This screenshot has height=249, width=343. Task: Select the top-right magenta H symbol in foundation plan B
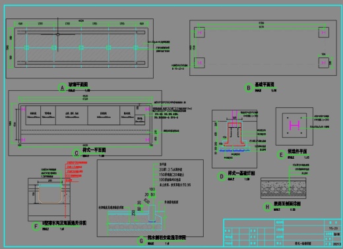[x=323, y=32]
